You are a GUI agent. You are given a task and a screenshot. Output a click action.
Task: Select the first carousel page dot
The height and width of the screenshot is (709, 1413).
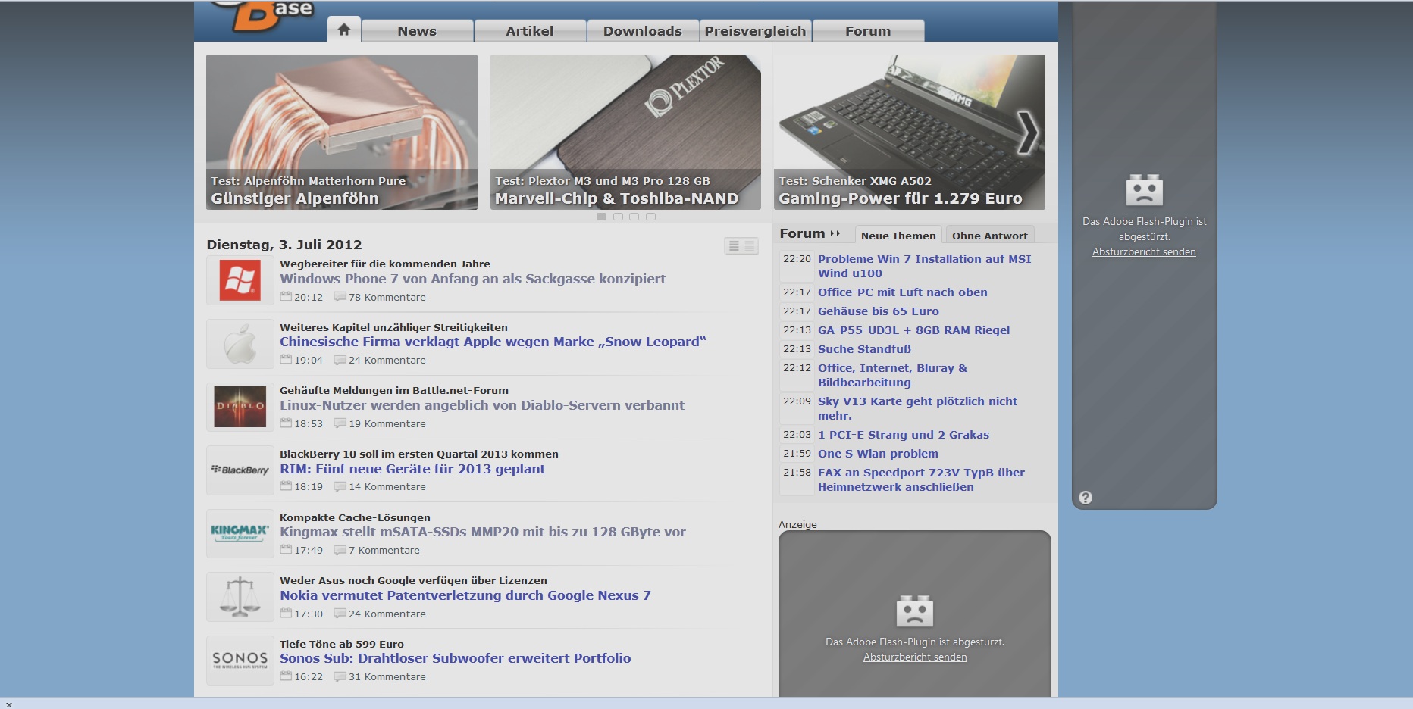(x=601, y=217)
